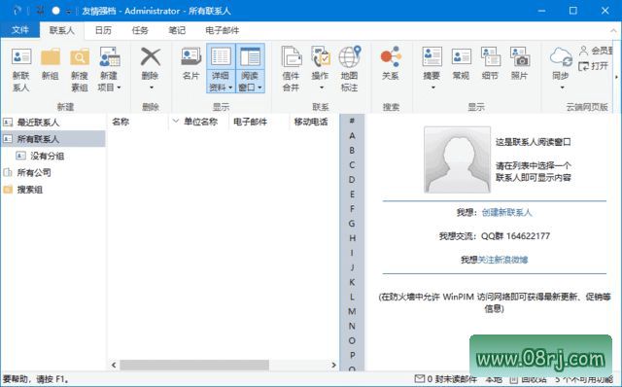Switch to the Calendar (日历) tab
Image resolution: width=622 pixels, height=387 pixels.
point(103,30)
